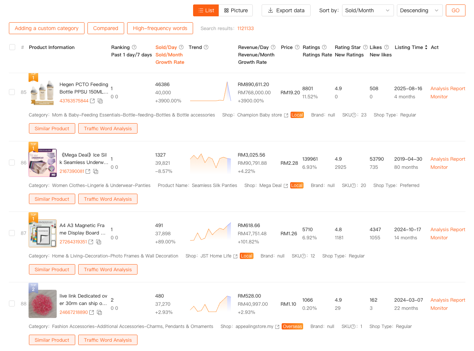Image resolution: width=474 pixels, height=351 pixels.
Task: Open Analysis Report for the Hegen bottle
Action: click(447, 88)
